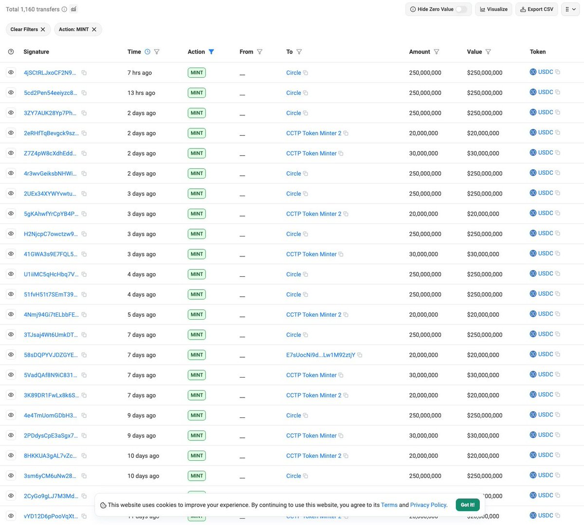The width and height of the screenshot is (584, 525).
Task: Copy USDC token address in 51fvH51t7SEmT39 row
Action: [558, 294]
